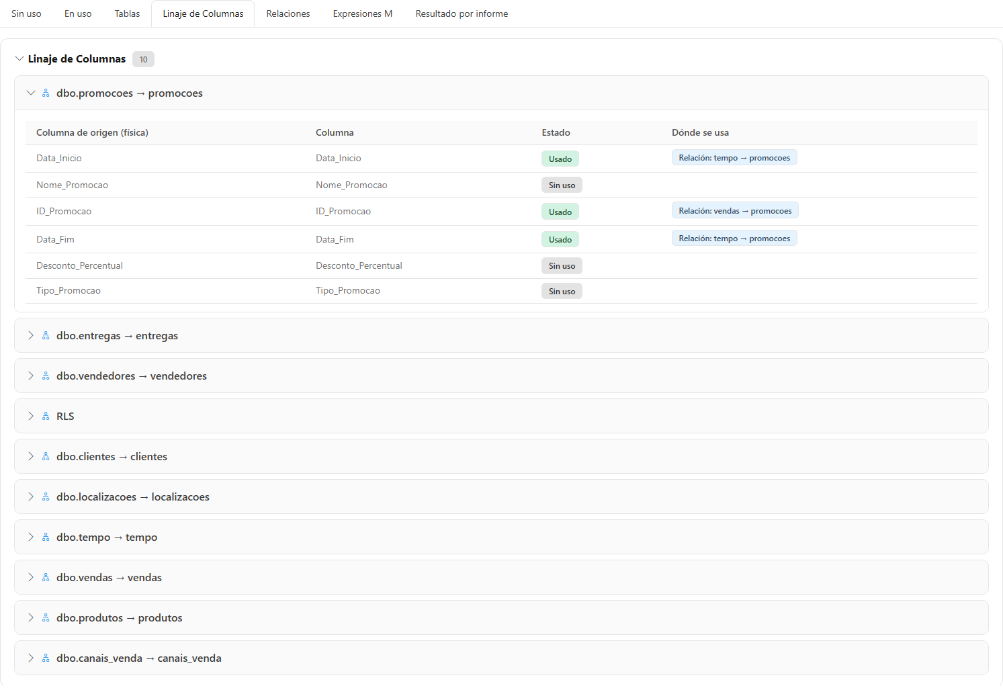Click the Usado badge in ID_Promocao row
This screenshot has width=1003, height=688.
pyautogui.click(x=560, y=212)
